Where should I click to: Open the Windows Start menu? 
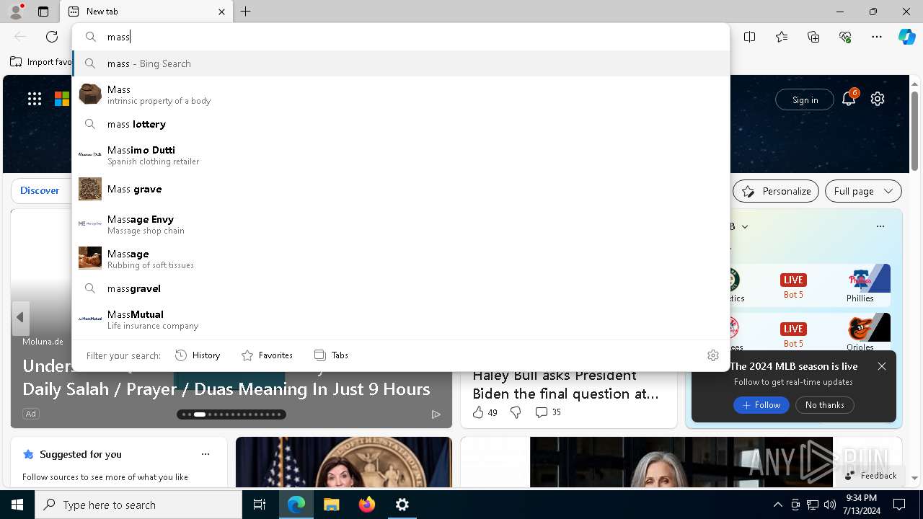(x=17, y=505)
